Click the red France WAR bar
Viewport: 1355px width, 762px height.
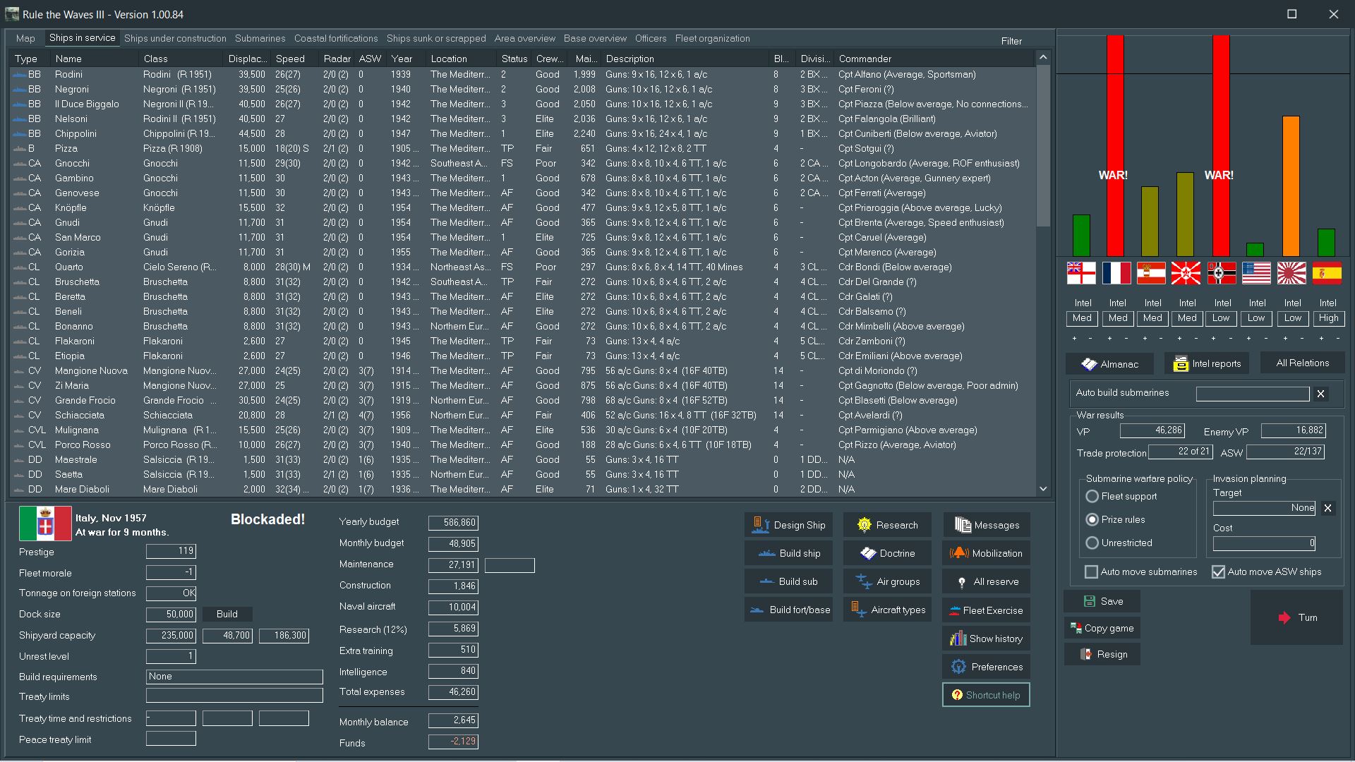[1115, 145]
